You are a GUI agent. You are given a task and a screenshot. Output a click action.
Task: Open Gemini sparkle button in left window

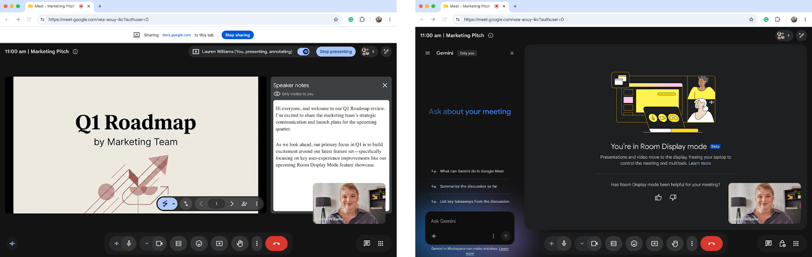pos(12,243)
